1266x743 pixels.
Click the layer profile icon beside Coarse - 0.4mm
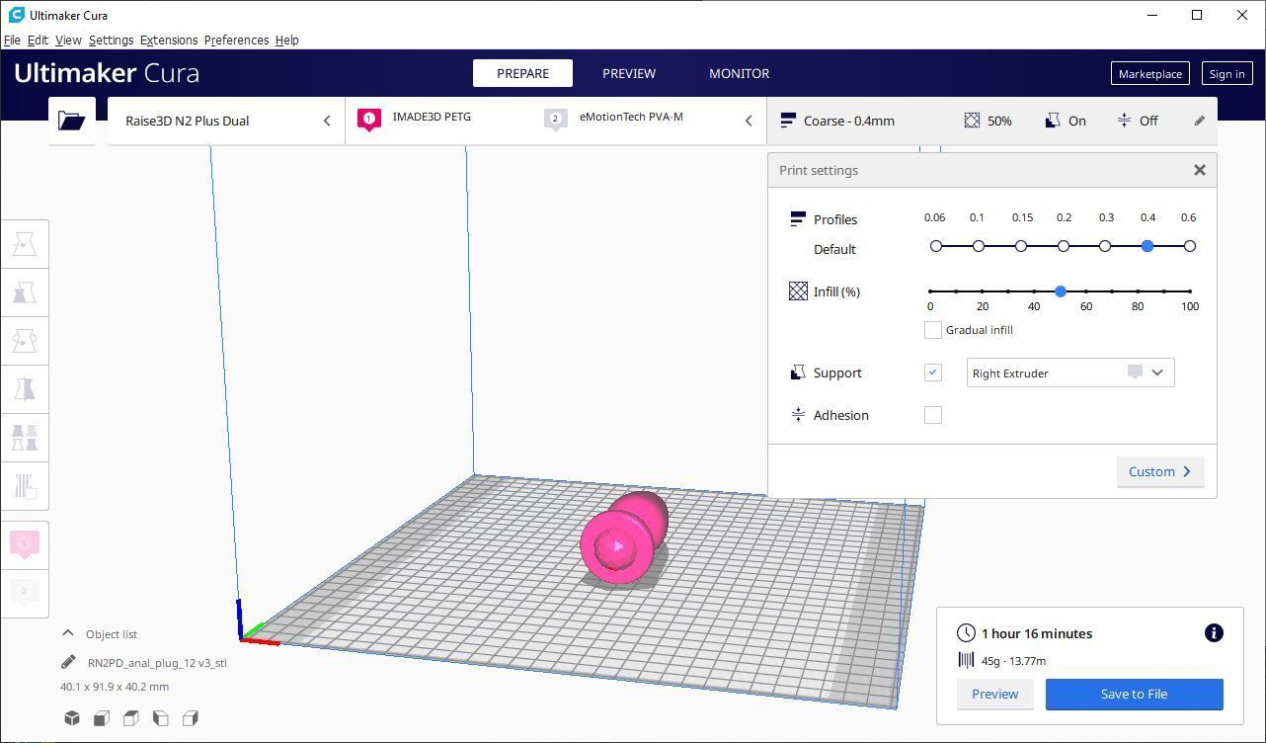click(x=788, y=121)
